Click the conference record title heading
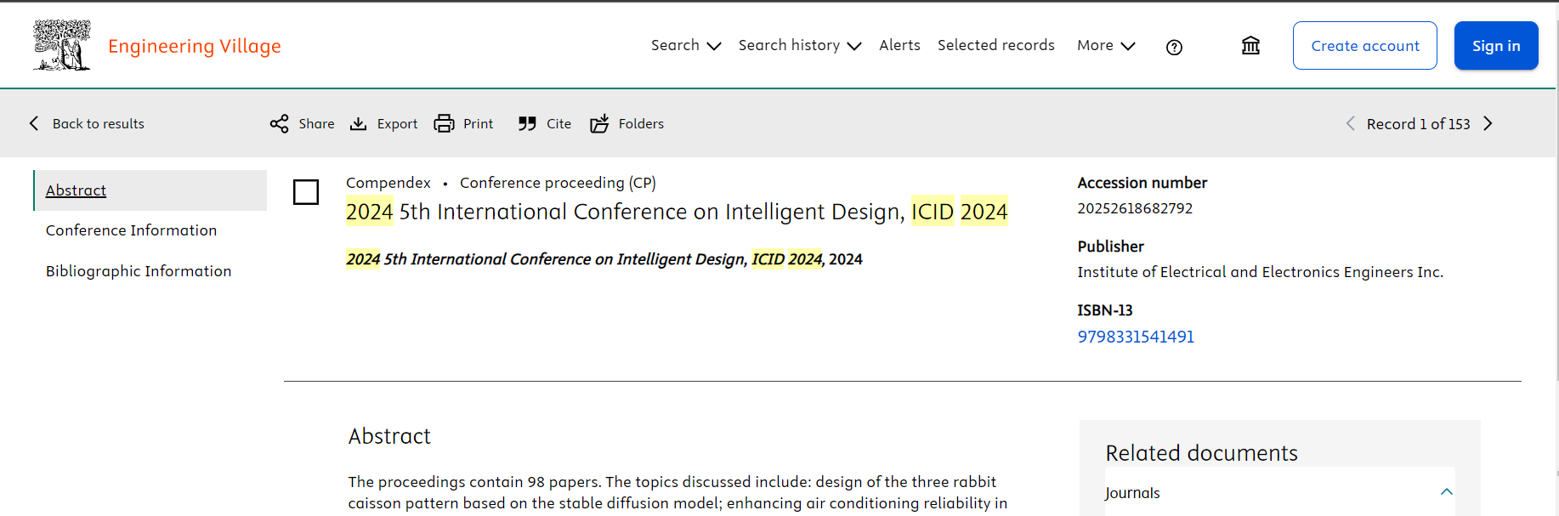Screen dimensions: 1559x516 [x=677, y=212]
